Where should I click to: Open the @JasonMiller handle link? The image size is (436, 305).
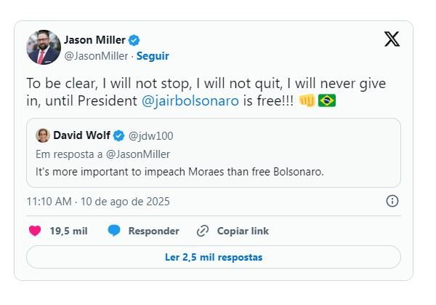(x=97, y=55)
